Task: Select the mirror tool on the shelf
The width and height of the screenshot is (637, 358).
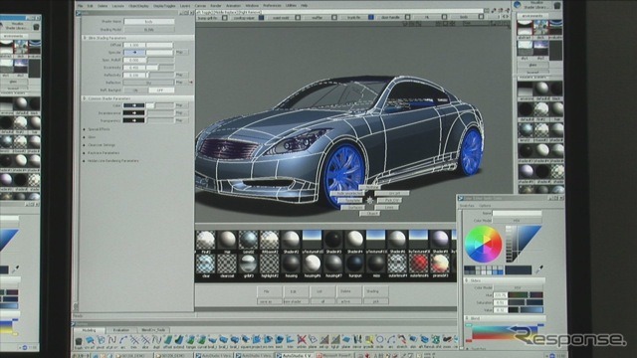Action: (x=356, y=340)
